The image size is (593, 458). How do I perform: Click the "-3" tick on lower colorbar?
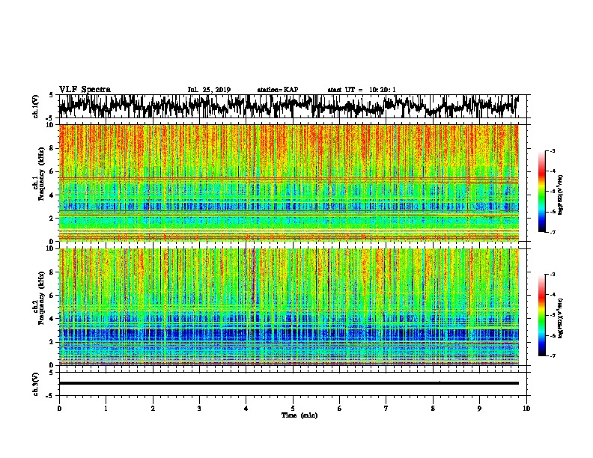coord(552,275)
